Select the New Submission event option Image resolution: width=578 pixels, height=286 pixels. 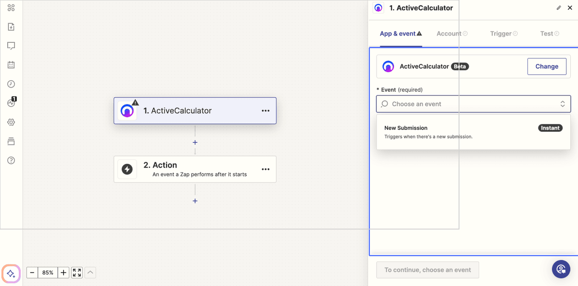tap(473, 132)
